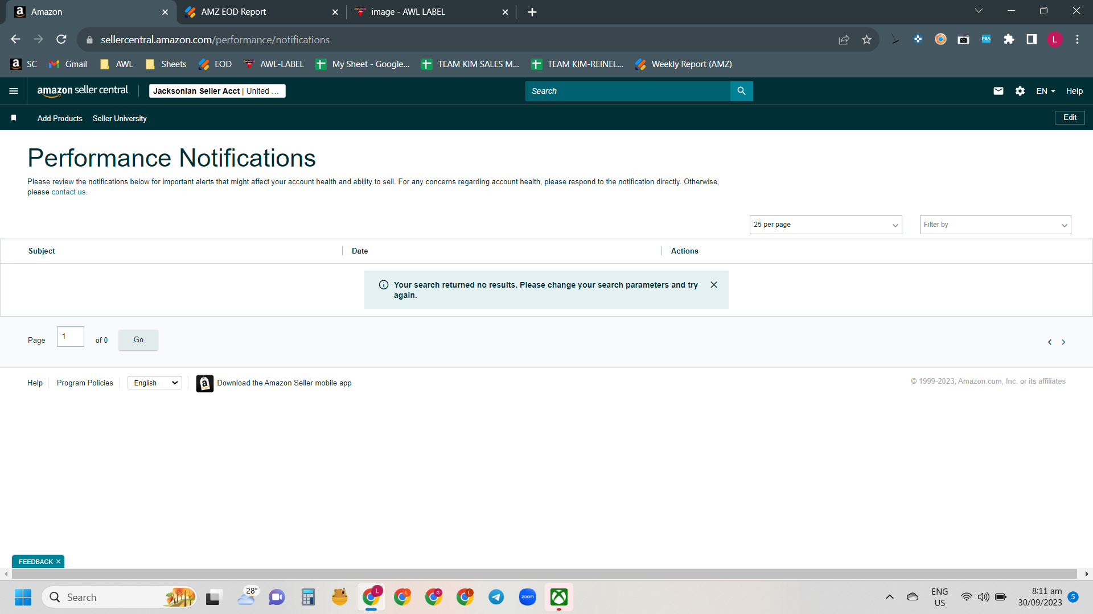
Task: Open Calculator from the taskbar
Action: click(308, 597)
